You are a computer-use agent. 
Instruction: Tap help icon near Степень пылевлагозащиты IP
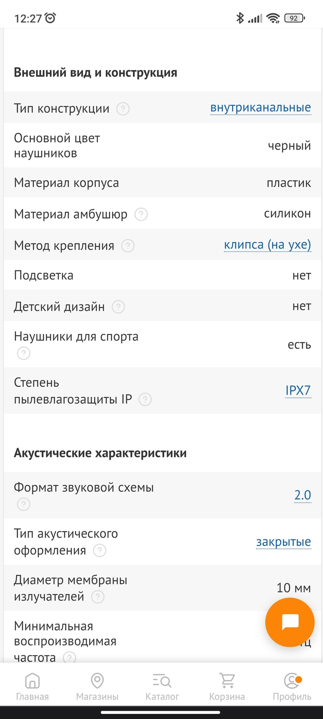click(146, 400)
